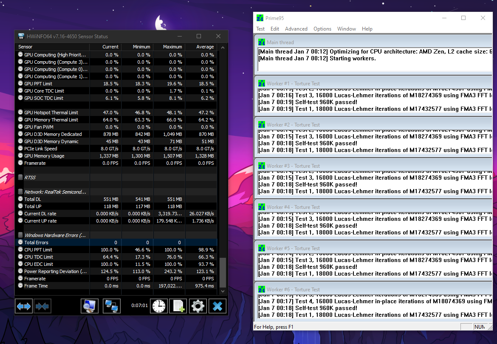Click HWiNFO scrollbar down arrow
Screen dimensions: 497x344
click(223, 291)
